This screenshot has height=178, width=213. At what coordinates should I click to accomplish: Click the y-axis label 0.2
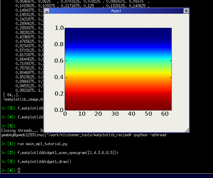[x=59, y=93]
